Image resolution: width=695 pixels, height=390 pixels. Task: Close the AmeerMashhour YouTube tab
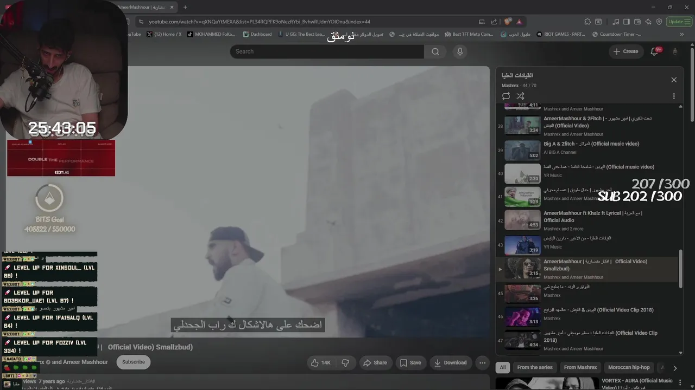pos(173,7)
